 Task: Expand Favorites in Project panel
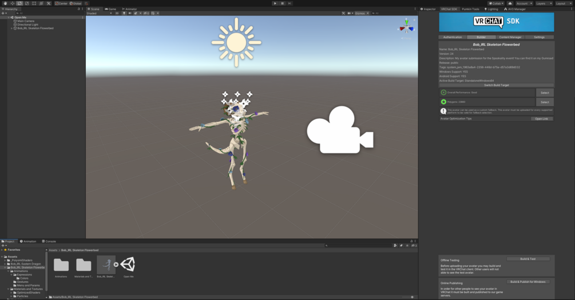coord(2,250)
